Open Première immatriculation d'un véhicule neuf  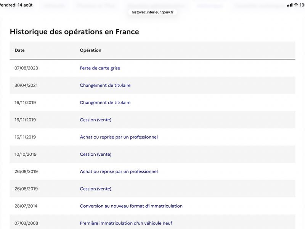pyautogui.click(x=126, y=223)
